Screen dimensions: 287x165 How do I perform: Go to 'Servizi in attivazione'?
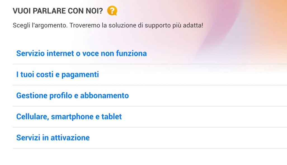pos(53,138)
